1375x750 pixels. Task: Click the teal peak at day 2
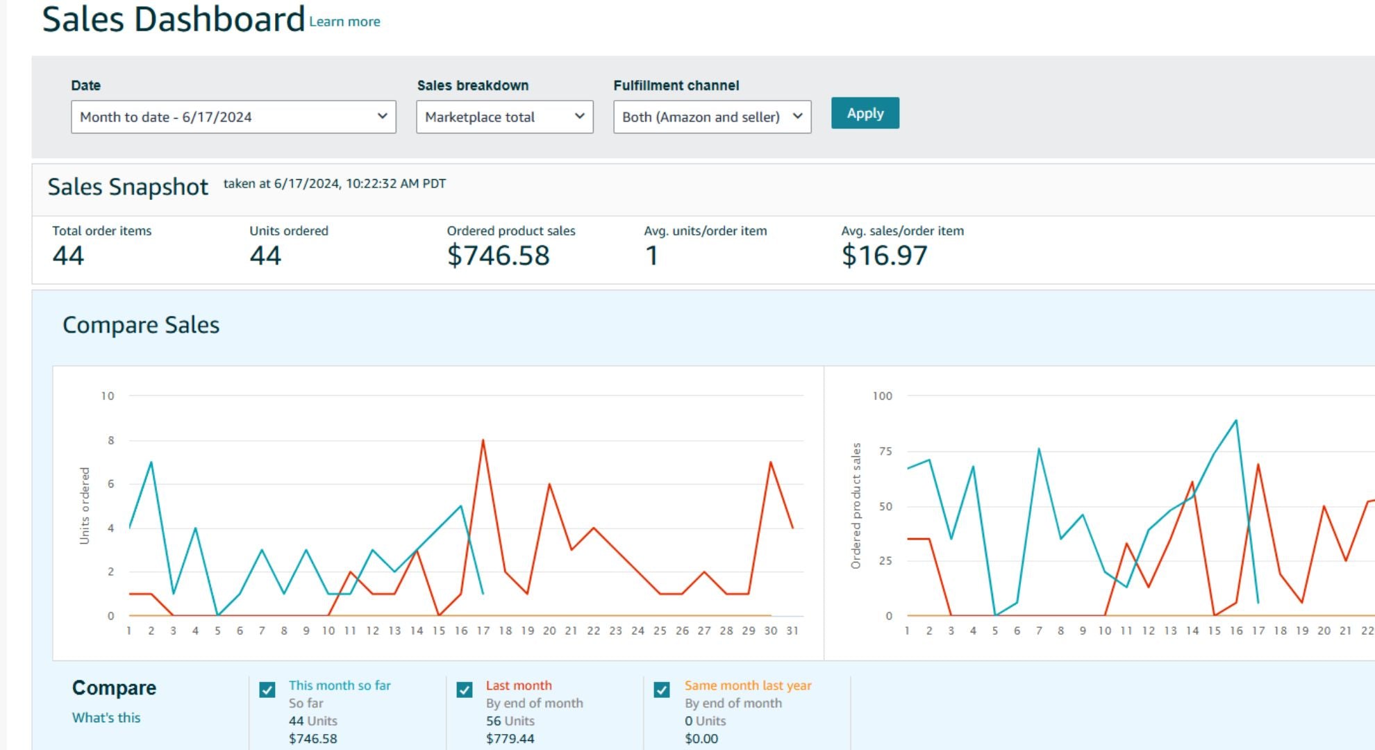[151, 462]
